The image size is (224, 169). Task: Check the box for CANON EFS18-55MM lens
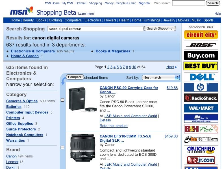click(62, 147)
